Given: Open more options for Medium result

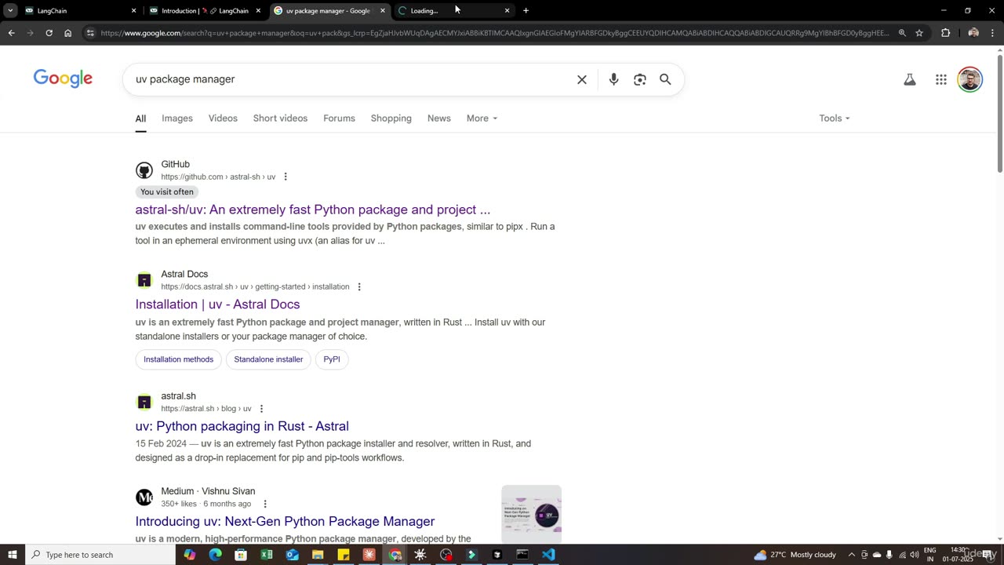Looking at the screenshot, I should [265, 504].
